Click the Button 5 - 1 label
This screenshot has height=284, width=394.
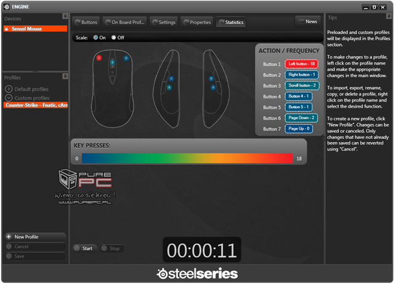click(x=299, y=107)
